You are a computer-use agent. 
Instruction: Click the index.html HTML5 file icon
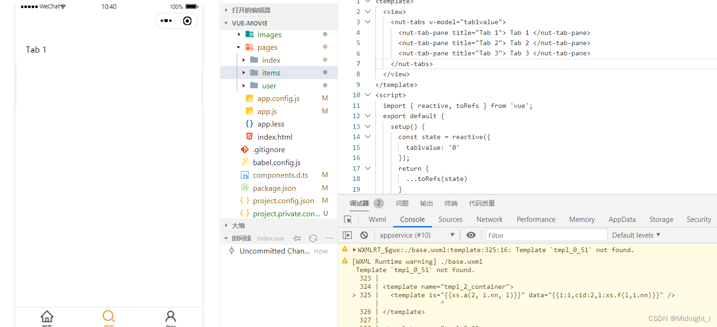click(x=249, y=137)
